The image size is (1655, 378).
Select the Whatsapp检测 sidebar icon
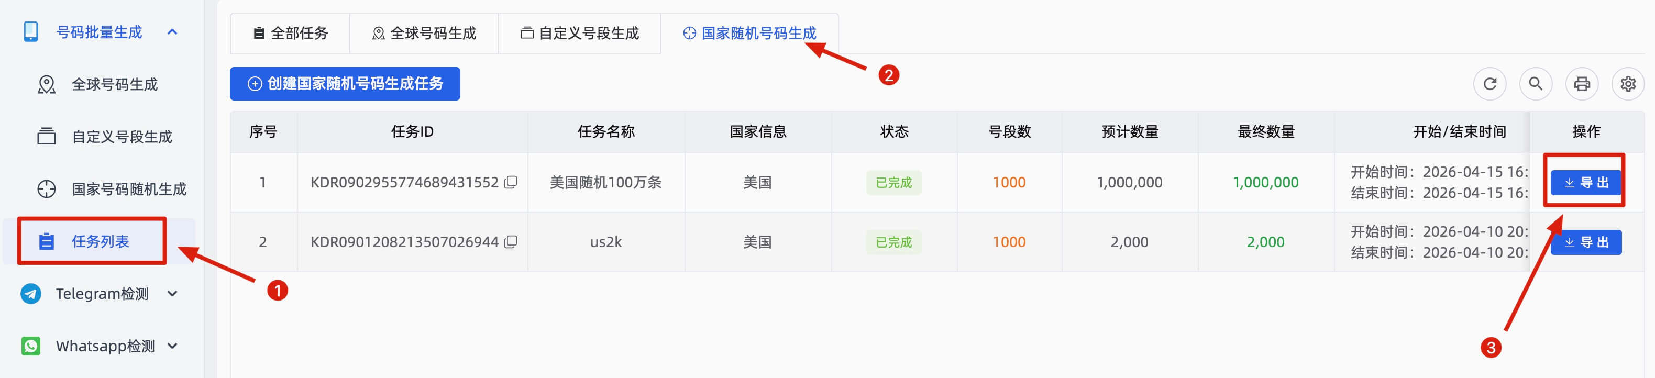tap(30, 346)
